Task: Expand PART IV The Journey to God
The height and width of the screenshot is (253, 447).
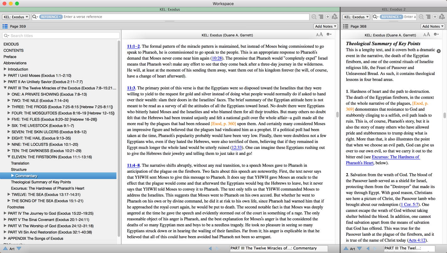Action: 5,213
